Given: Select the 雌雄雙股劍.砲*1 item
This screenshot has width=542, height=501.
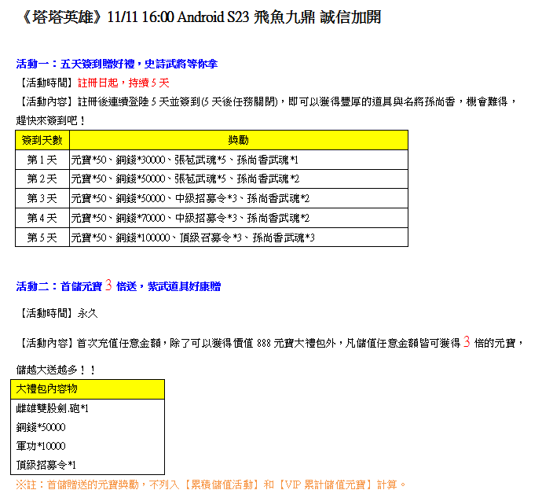Looking at the screenshot, I should (52, 409).
